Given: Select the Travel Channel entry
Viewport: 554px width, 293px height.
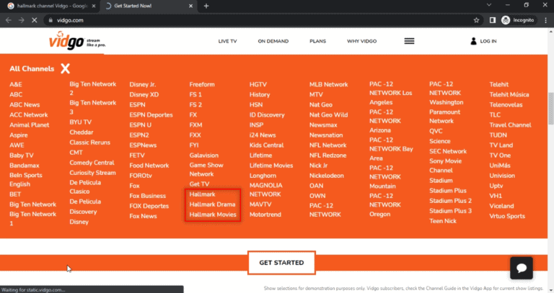Looking at the screenshot, I should click(510, 125).
